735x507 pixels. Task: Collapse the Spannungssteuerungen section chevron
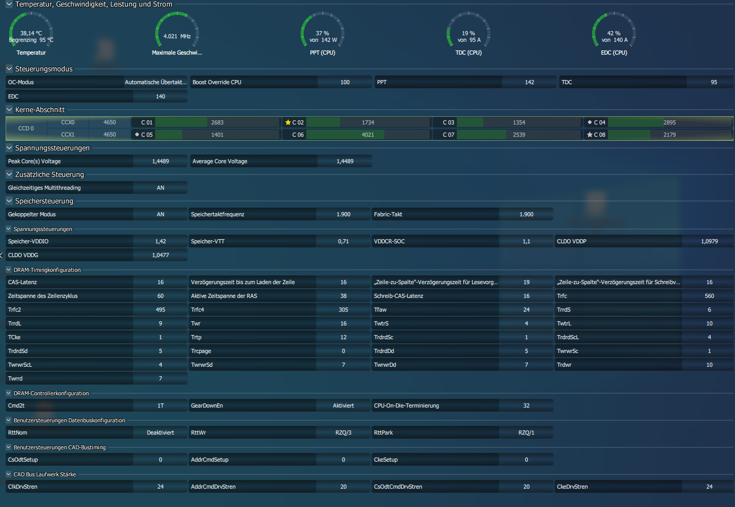coord(9,148)
